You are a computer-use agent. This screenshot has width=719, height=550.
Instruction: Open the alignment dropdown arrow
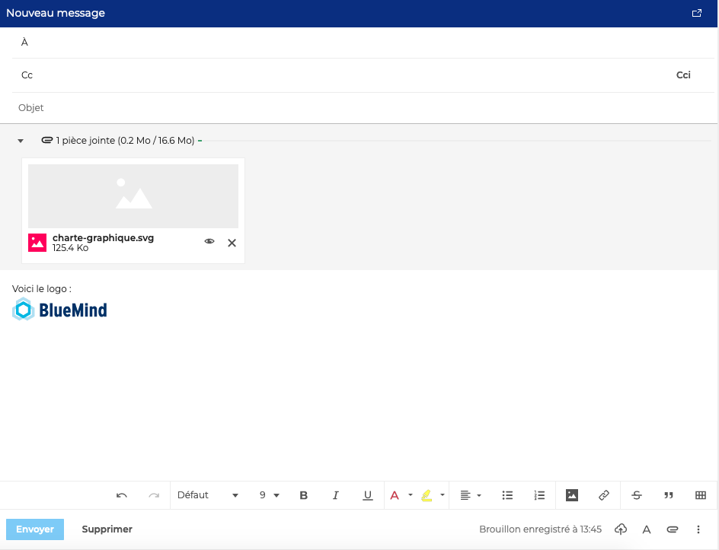[x=479, y=495]
